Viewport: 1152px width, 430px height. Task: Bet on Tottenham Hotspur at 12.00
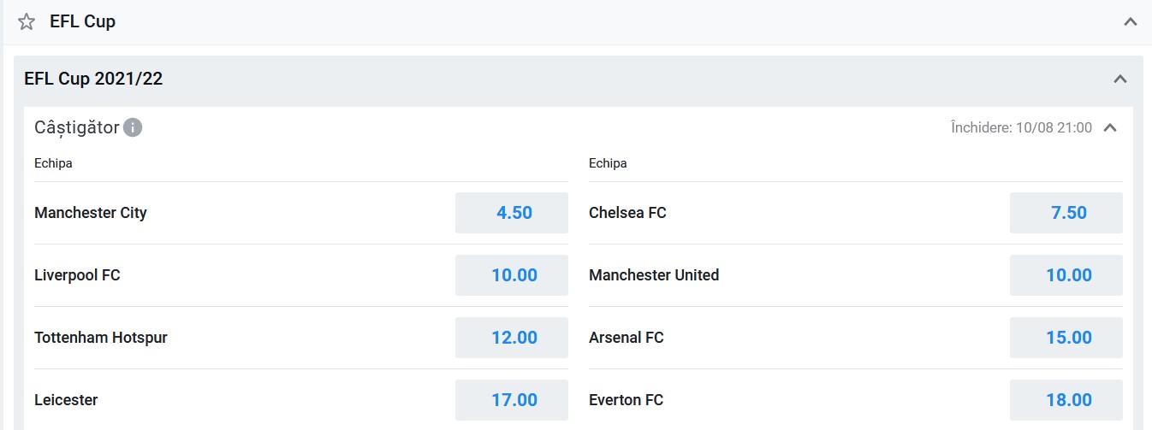512,338
